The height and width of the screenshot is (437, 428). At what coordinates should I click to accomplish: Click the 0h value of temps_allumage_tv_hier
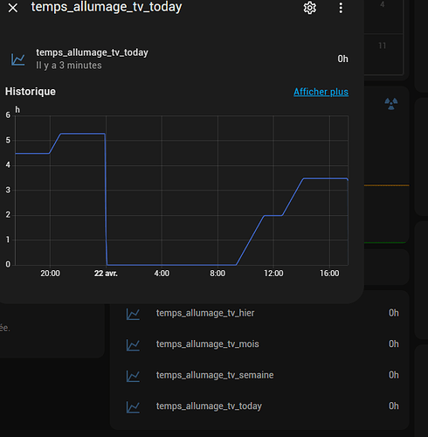click(394, 313)
